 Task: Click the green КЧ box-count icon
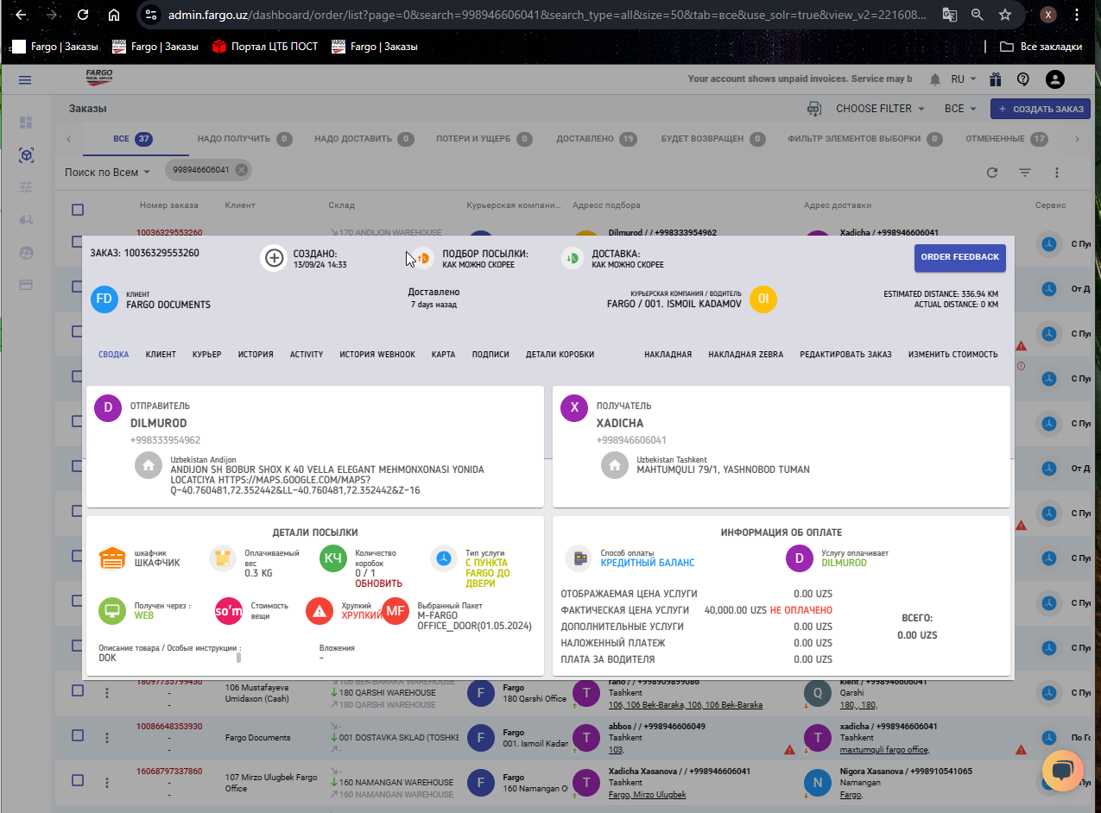(x=333, y=558)
